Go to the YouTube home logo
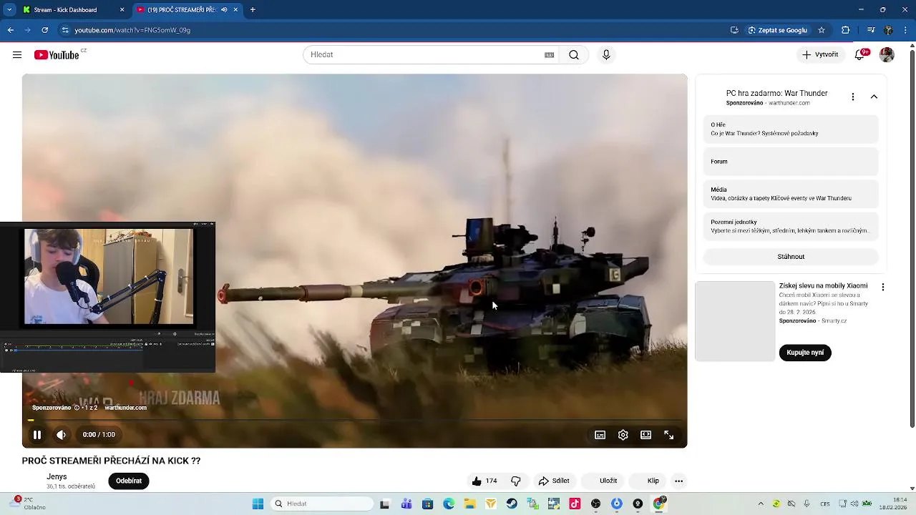 pos(57,55)
